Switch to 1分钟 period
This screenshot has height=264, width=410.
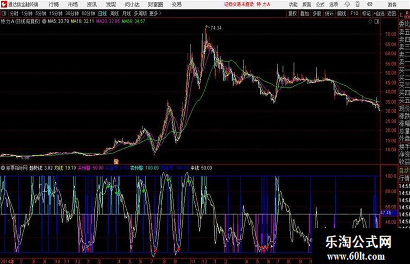click(x=27, y=13)
